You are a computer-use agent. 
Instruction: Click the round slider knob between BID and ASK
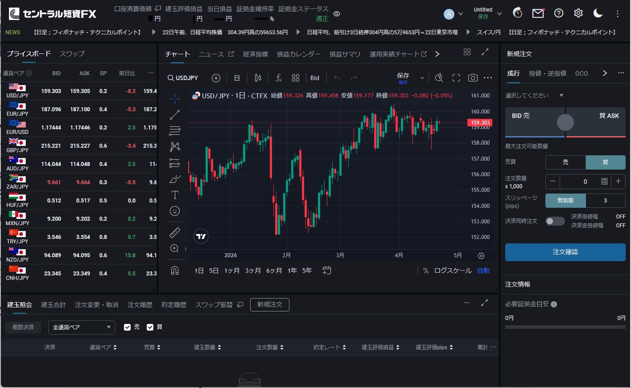pyautogui.click(x=565, y=122)
